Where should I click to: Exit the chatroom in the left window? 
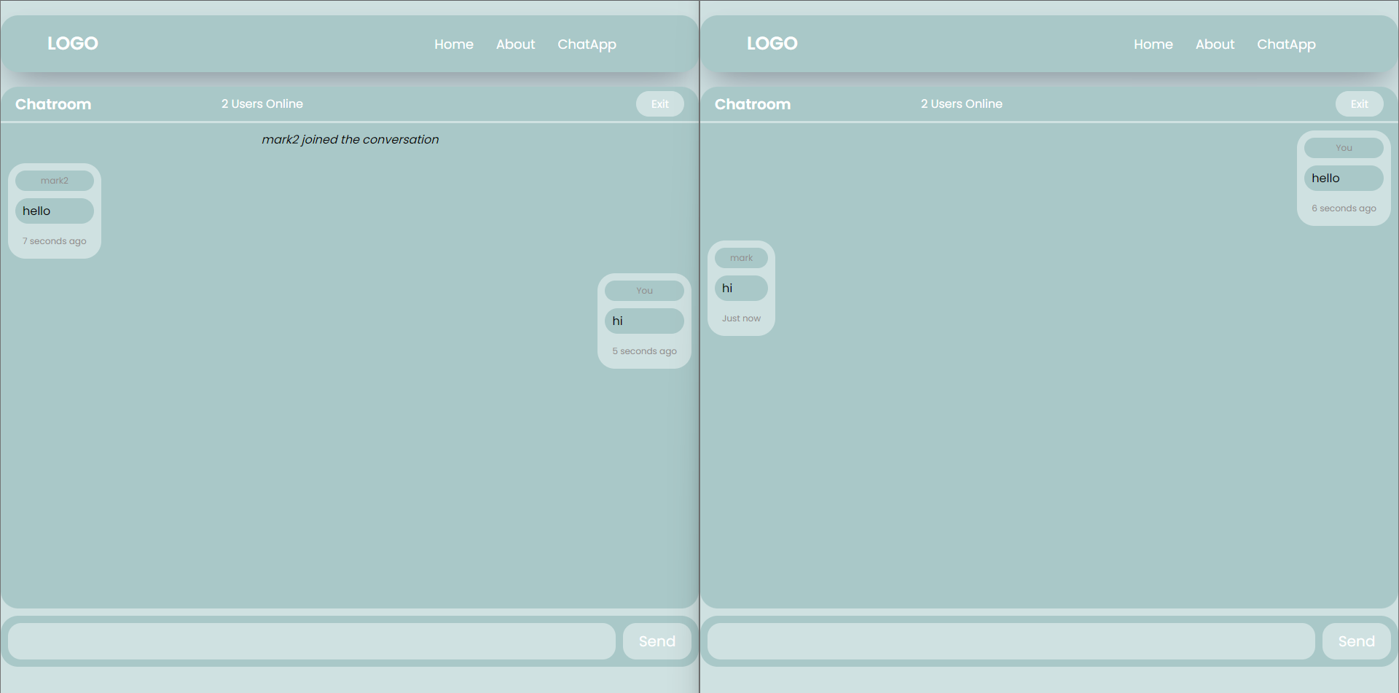pyautogui.click(x=660, y=104)
